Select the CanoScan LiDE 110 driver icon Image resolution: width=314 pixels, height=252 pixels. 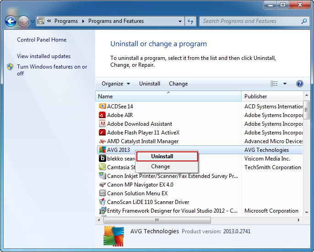pyautogui.click(x=102, y=202)
